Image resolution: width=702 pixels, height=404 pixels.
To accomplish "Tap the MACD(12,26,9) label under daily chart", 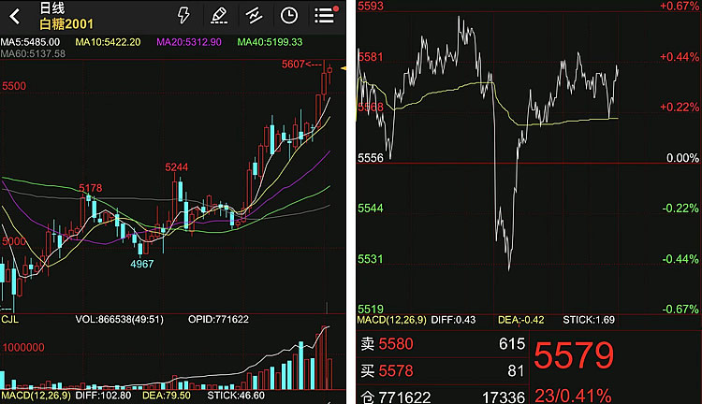I will (36, 396).
